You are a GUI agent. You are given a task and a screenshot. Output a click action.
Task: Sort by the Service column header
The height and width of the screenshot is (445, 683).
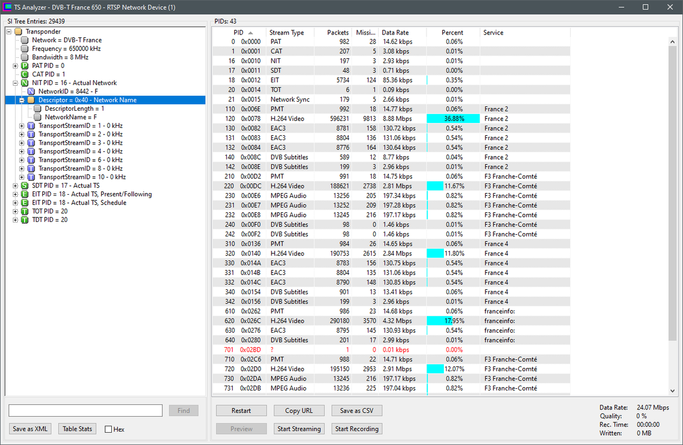525,32
